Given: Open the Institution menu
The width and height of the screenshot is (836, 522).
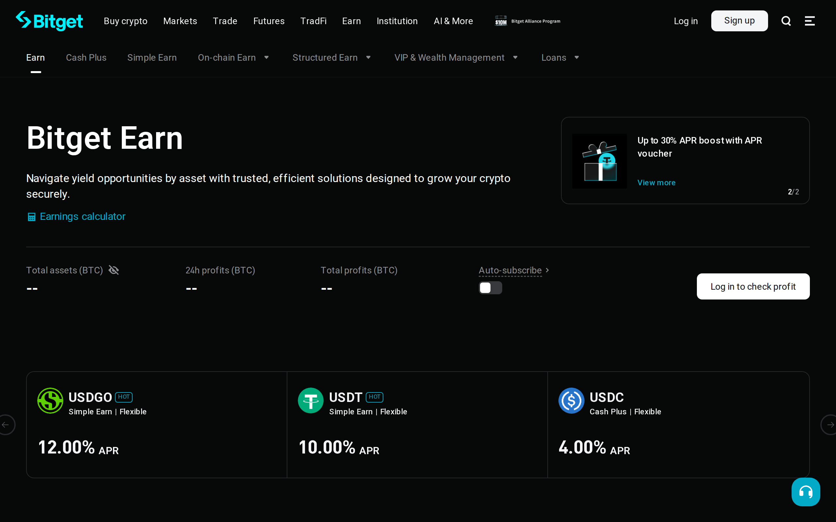Looking at the screenshot, I should (397, 21).
